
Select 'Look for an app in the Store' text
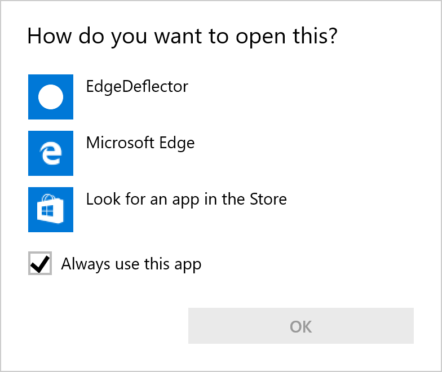coord(186,200)
